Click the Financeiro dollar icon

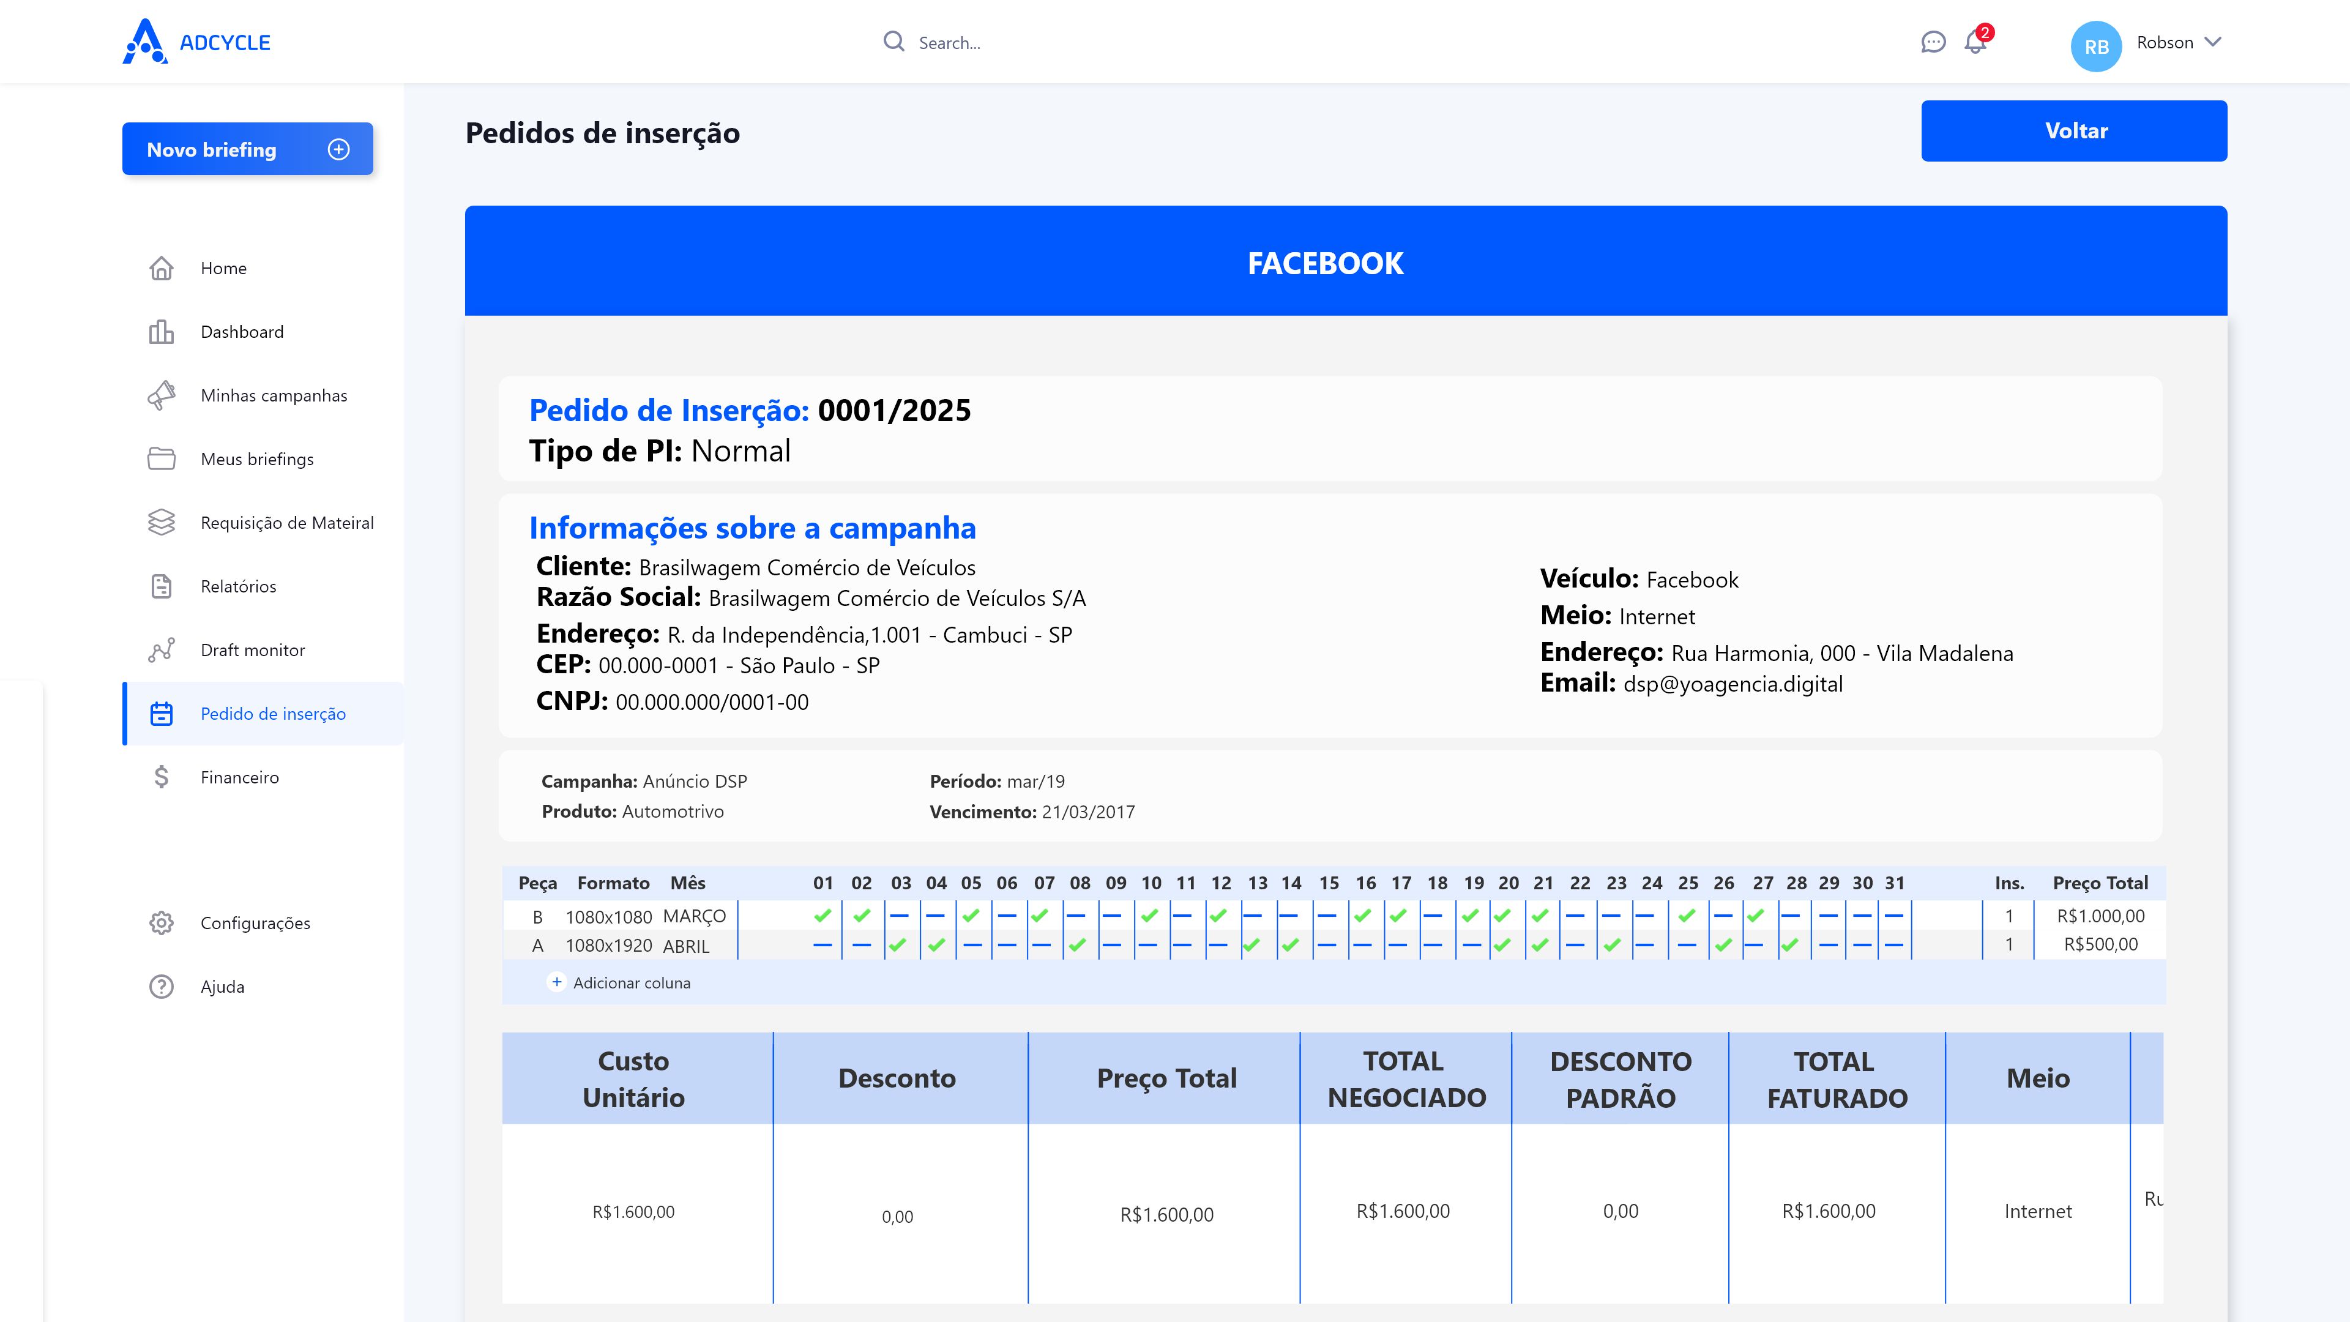point(162,777)
